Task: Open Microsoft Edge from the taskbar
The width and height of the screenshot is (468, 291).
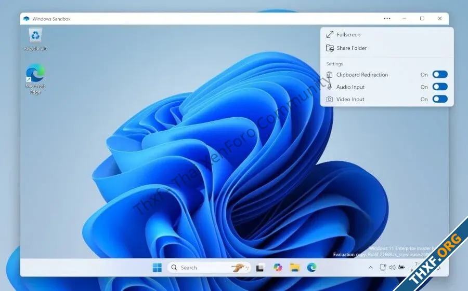Action: [x=311, y=268]
